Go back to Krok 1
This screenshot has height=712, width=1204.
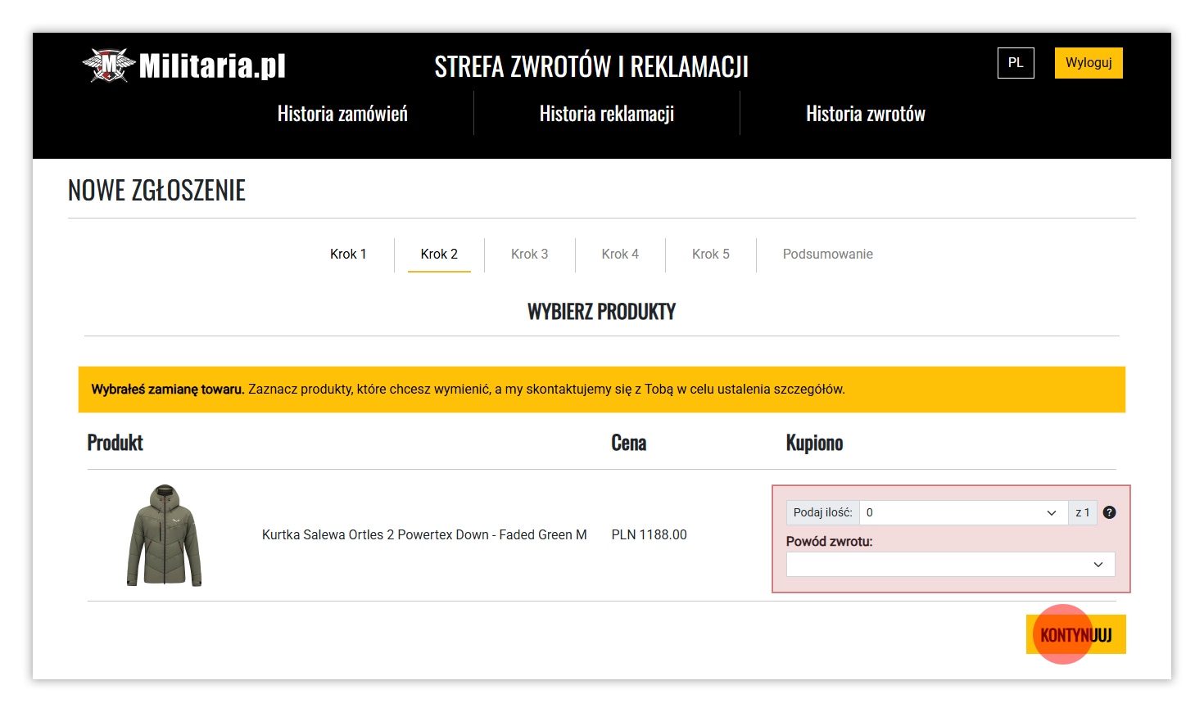pos(348,254)
